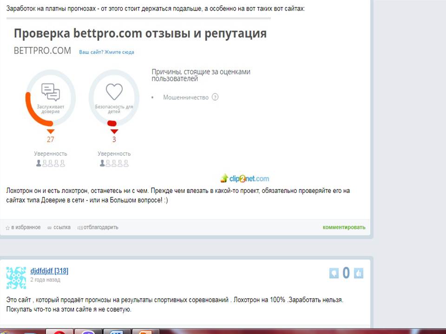Click the confidence people icons under score 27
Image resolution: width=446 pixels, height=334 pixels.
[51, 163]
